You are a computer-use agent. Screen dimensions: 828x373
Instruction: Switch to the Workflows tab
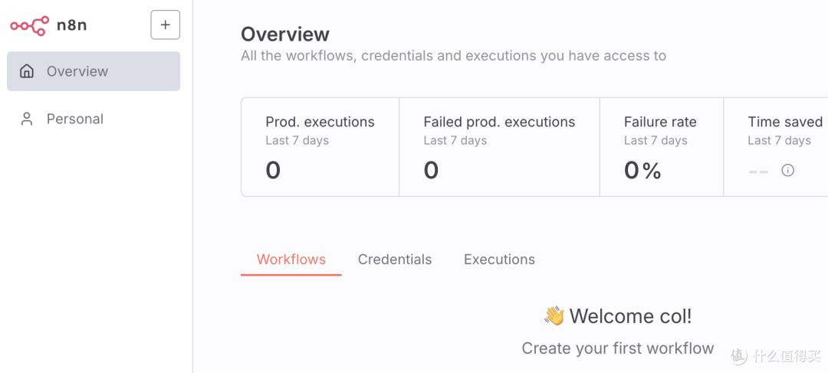[x=291, y=260]
